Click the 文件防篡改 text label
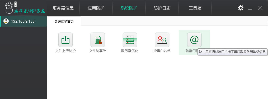Screen dimensions: 268x99 tap(98, 51)
